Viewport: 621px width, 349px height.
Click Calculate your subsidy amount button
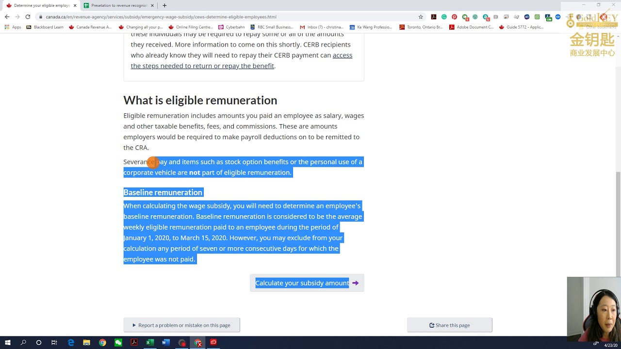(x=307, y=283)
